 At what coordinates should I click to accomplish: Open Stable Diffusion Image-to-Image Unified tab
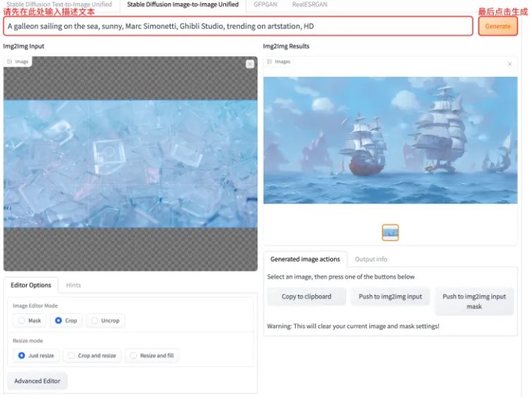pyautogui.click(x=183, y=5)
